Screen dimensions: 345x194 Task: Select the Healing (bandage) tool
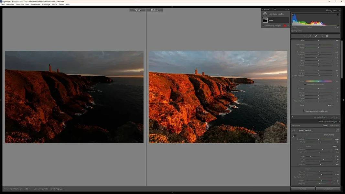click(316, 36)
